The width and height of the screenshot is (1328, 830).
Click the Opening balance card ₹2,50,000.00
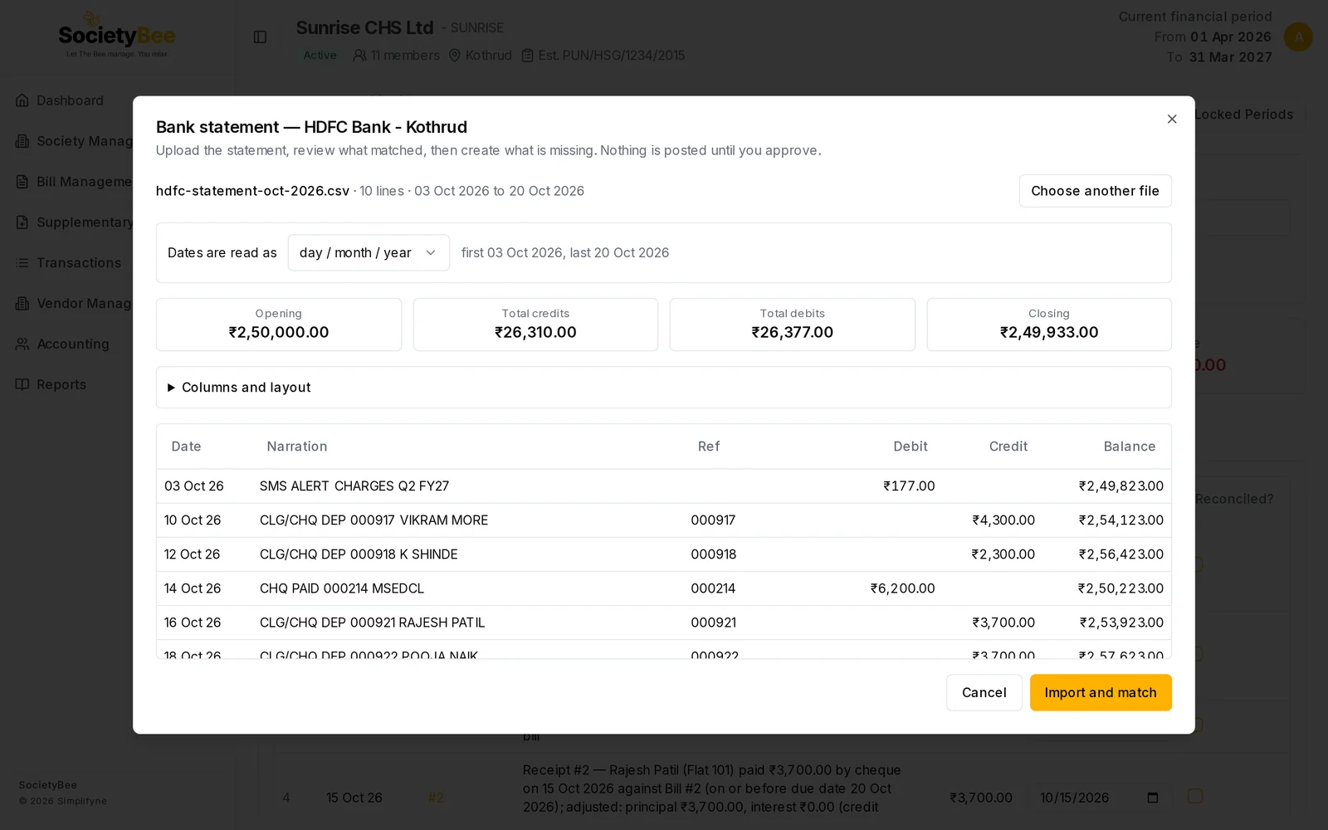pyautogui.click(x=279, y=325)
